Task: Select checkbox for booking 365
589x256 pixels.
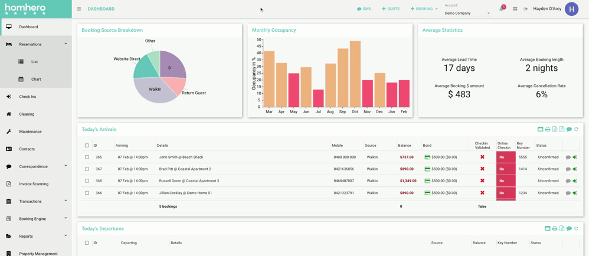Action: [87, 157]
